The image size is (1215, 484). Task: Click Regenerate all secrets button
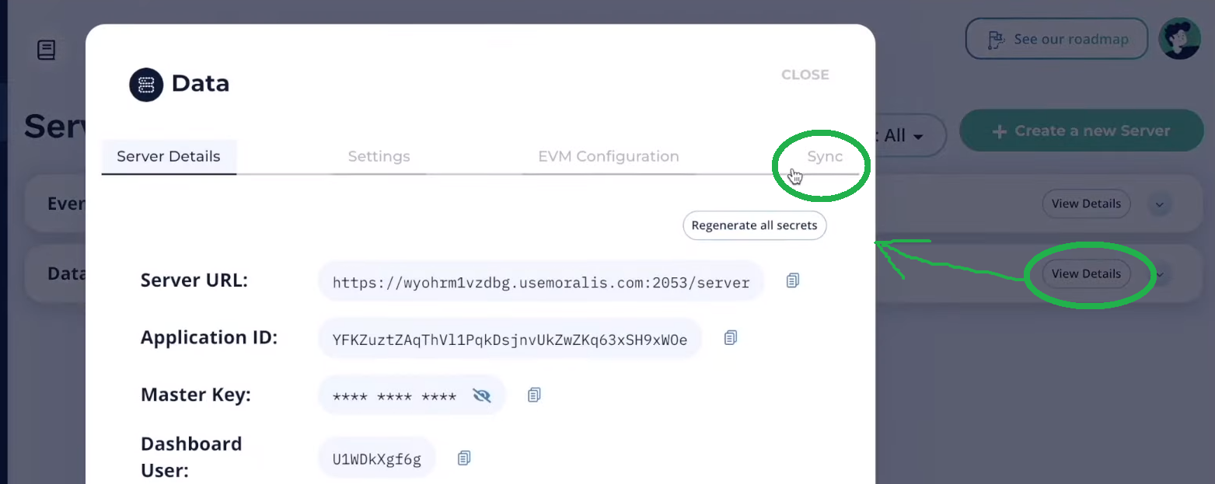pos(754,225)
